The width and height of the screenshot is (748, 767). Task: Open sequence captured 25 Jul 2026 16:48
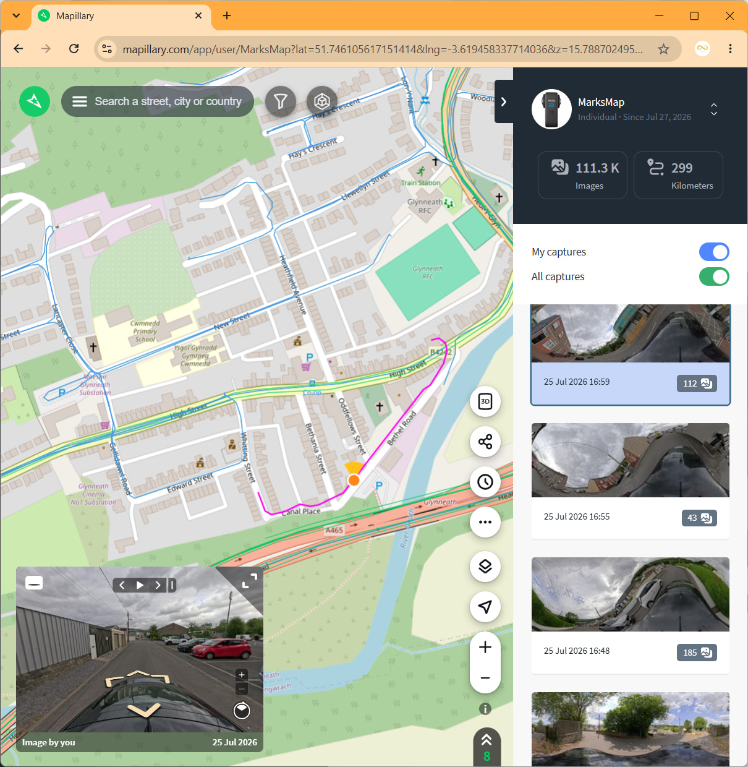[x=631, y=615]
